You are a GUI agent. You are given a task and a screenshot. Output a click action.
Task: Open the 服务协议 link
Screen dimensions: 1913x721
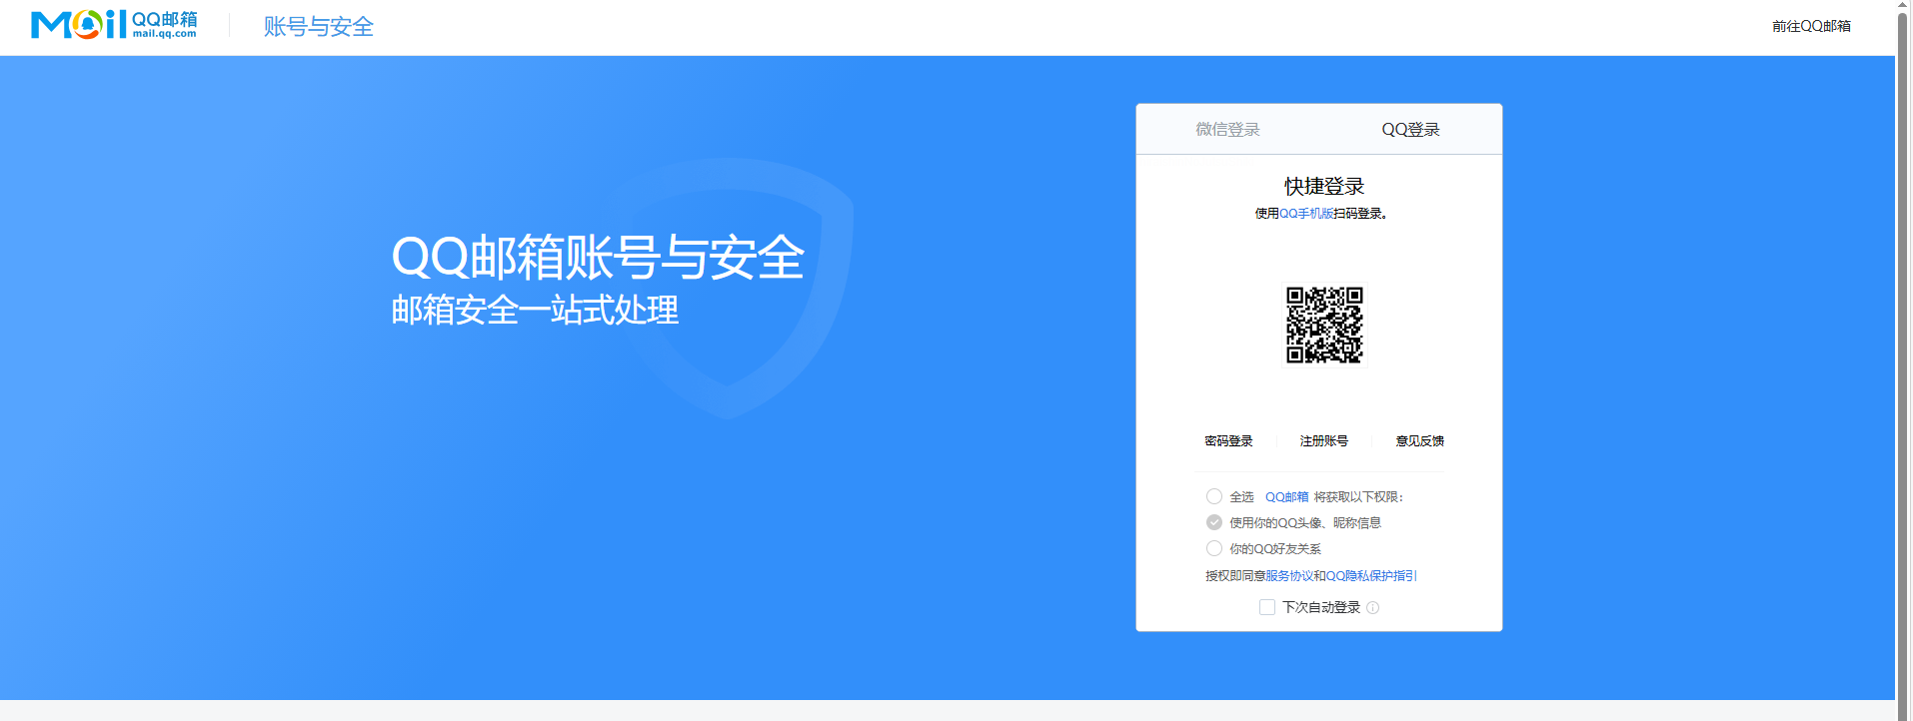click(x=1289, y=576)
